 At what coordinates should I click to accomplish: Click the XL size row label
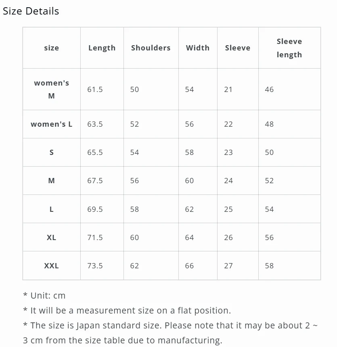pyautogui.click(x=51, y=238)
